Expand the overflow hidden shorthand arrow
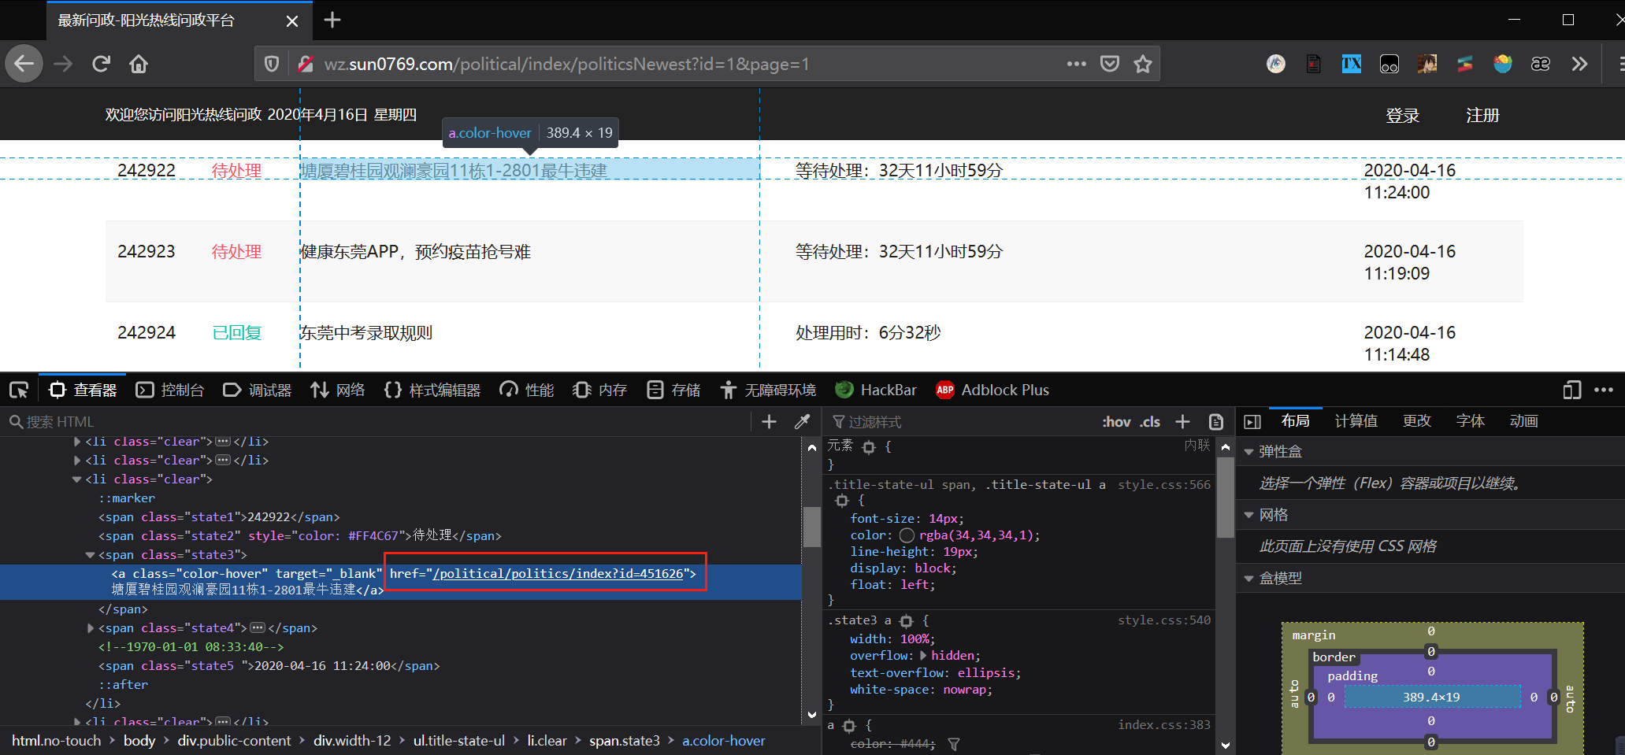 (923, 656)
